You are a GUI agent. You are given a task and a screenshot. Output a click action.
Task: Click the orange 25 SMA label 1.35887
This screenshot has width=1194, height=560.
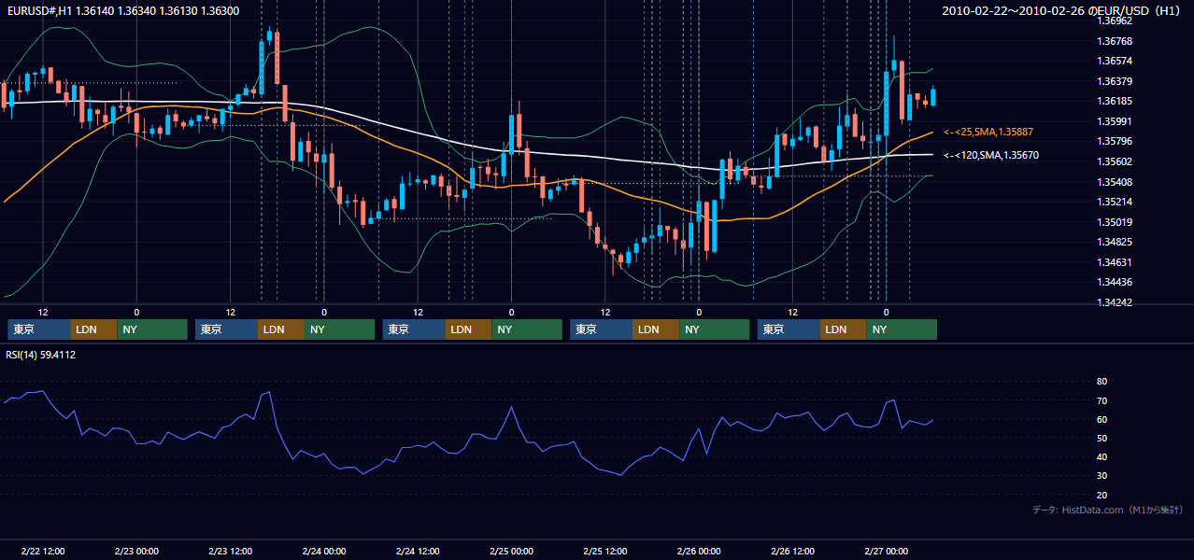[988, 133]
